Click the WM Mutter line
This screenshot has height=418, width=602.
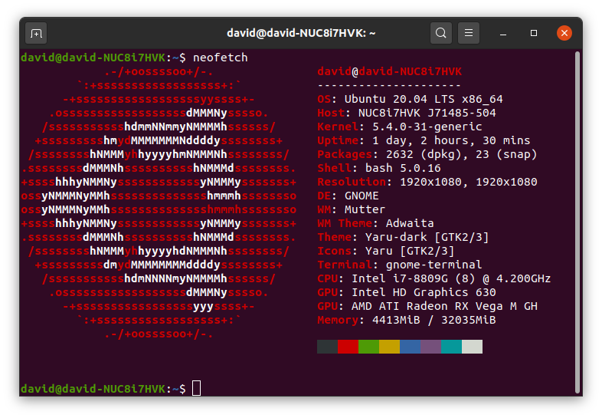[352, 210]
